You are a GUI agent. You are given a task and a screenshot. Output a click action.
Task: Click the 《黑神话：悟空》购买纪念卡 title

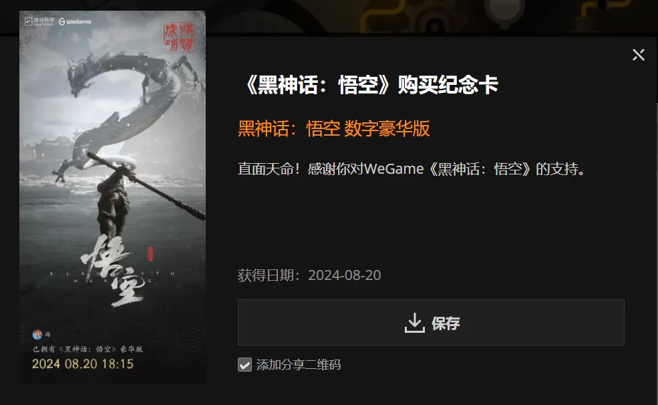370,85
